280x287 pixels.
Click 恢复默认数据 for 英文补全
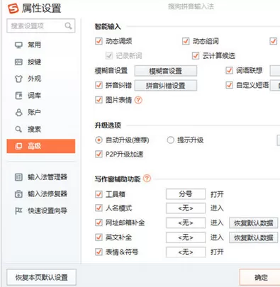click(254, 237)
